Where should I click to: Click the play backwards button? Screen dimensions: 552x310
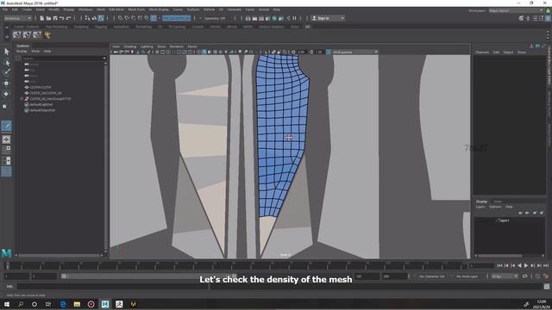(519, 266)
